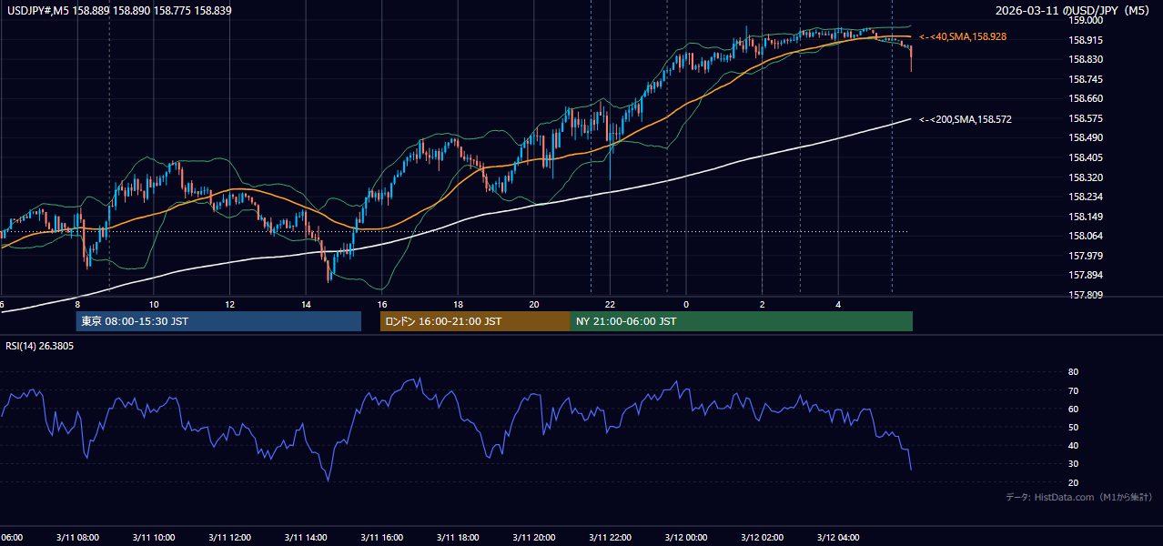Click hour tick 18 under the price chart
The image size is (1163, 546).
[x=458, y=304]
